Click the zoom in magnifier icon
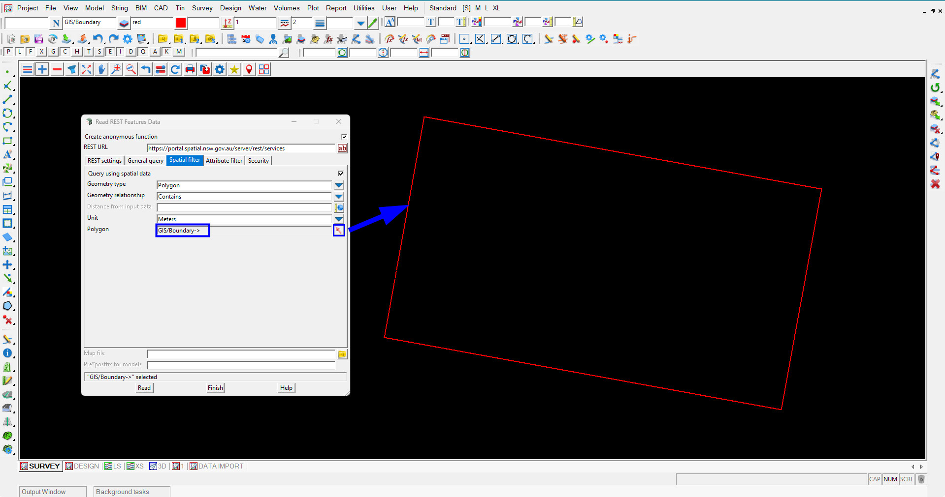Viewport: 945px width, 497px height. 116,69
